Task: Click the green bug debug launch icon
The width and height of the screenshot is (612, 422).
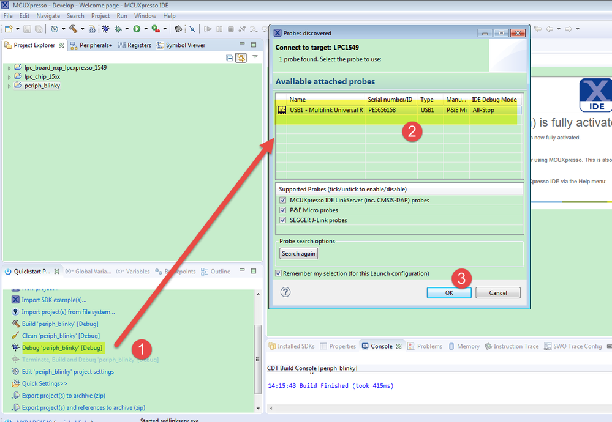Action: (x=118, y=29)
